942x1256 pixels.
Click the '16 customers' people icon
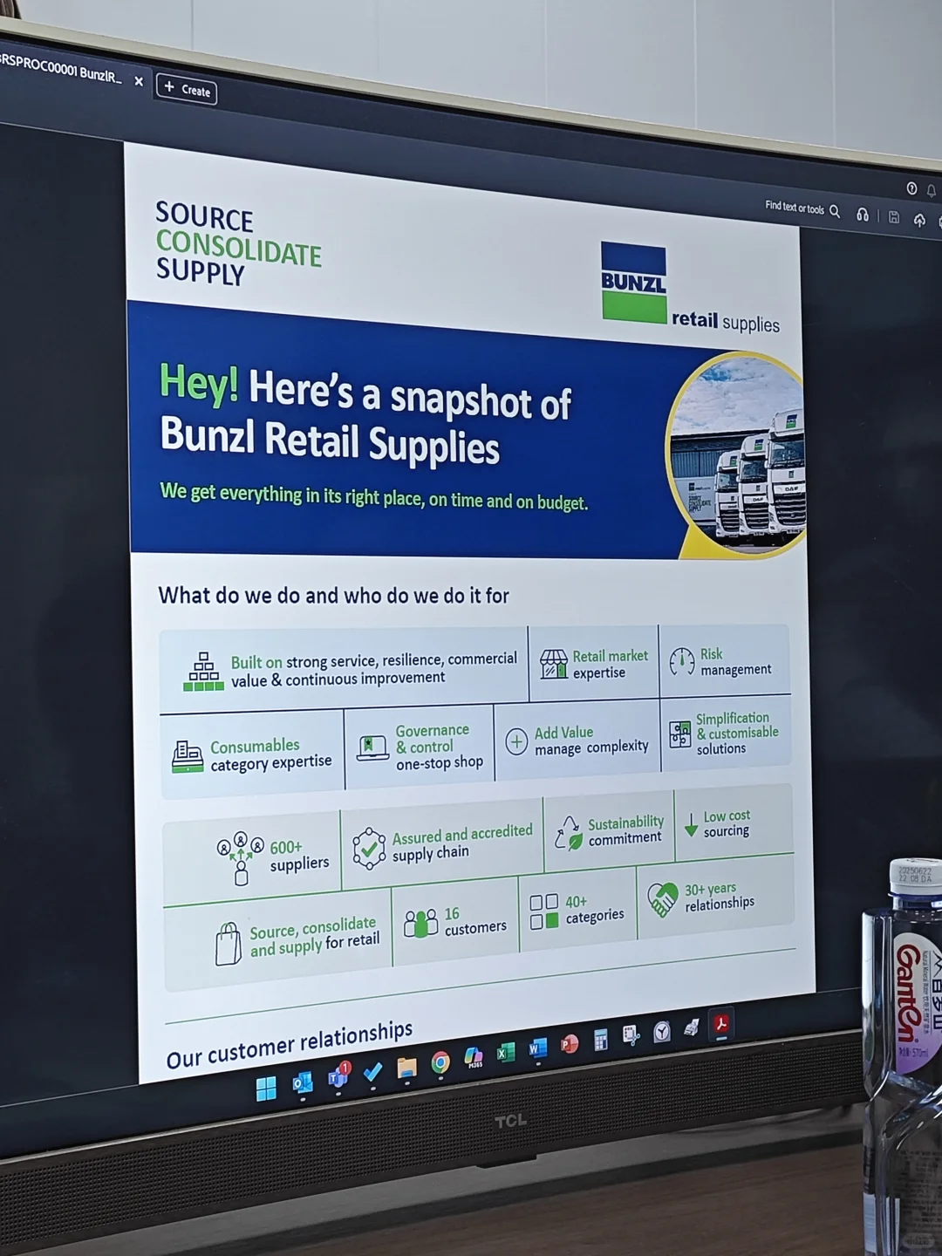420,923
